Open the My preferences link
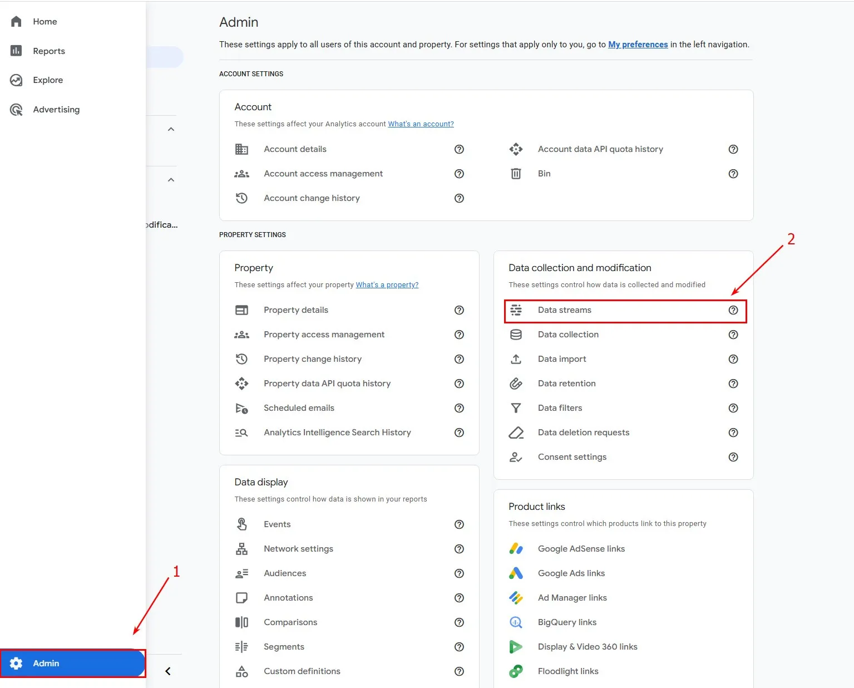This screenshot has width=854, height=688. click(638, 45)
